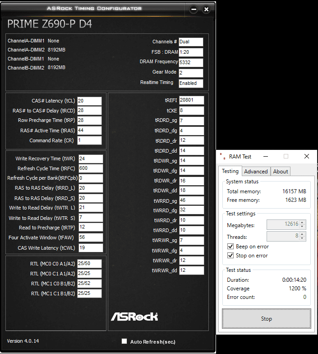Decrease Threads with the down stepper arrow
The image size is (318, 354).
pos(302,238)
